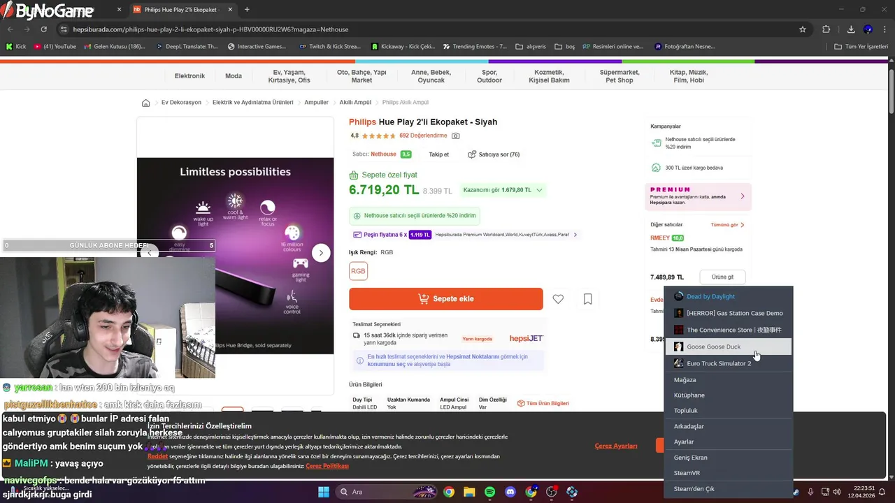Open the Elektronik category menu
This screenshot has height=503, width=895.
(x=189, y=76)
